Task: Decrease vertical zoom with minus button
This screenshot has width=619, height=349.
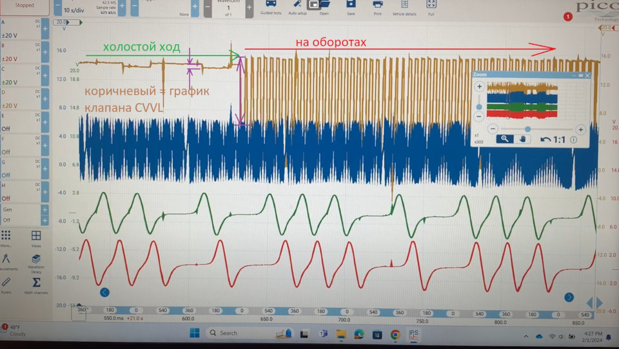Action: (479, 117)
